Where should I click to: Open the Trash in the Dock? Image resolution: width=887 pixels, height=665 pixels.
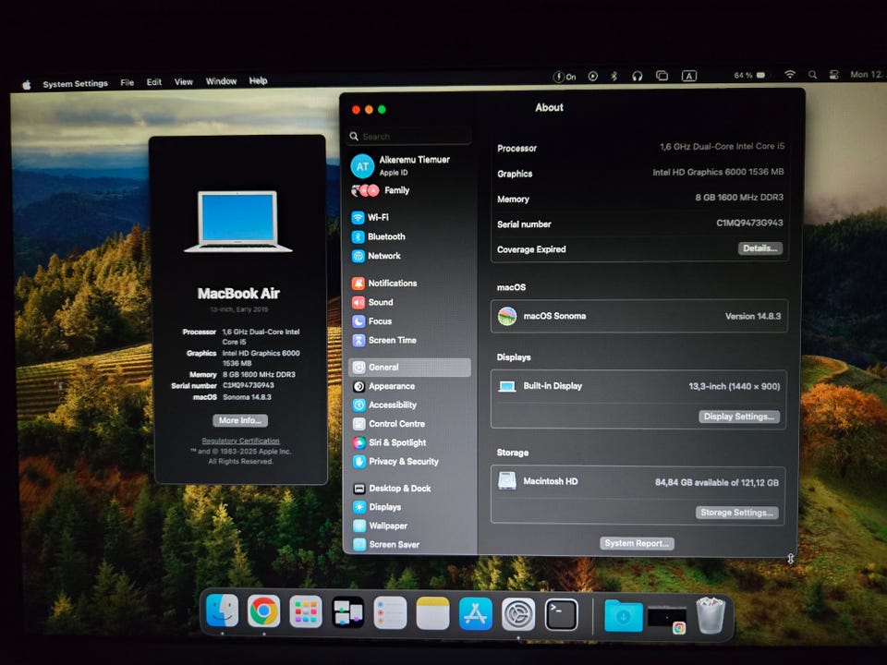coord(710,616)
